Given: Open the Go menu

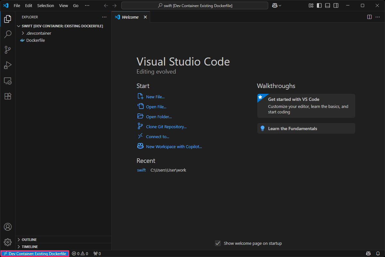Looking at the screenshot, I should point(76,5).
